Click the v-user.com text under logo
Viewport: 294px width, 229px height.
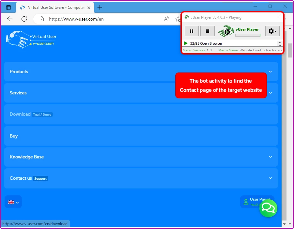coord(43,43)
